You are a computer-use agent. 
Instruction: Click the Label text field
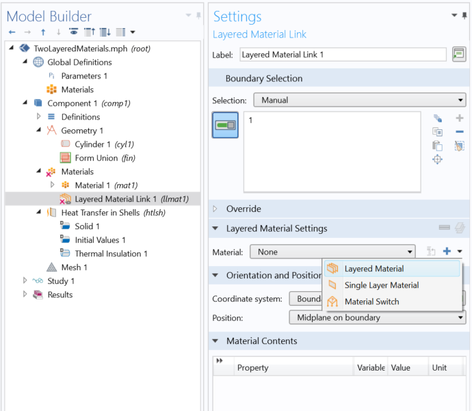click(343, 55)
